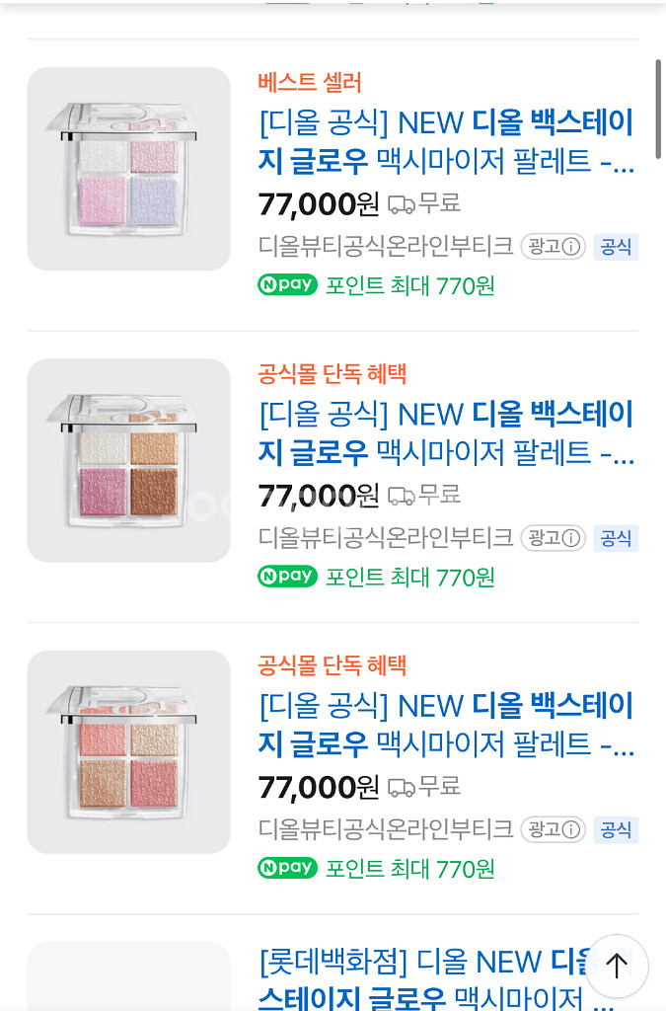Screen dimensions: 666x1011
Task: Click the 공식 badge on the first listing
Action: click(616, 247)
